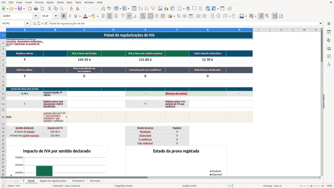Toggle Print Preview icon
Viewport: 334px width, 188px height.
pos(42,9)
